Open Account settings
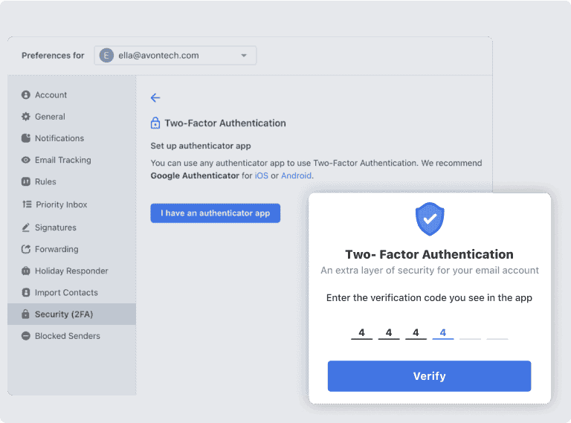The image size is (571, 423). tap(71, 95)
